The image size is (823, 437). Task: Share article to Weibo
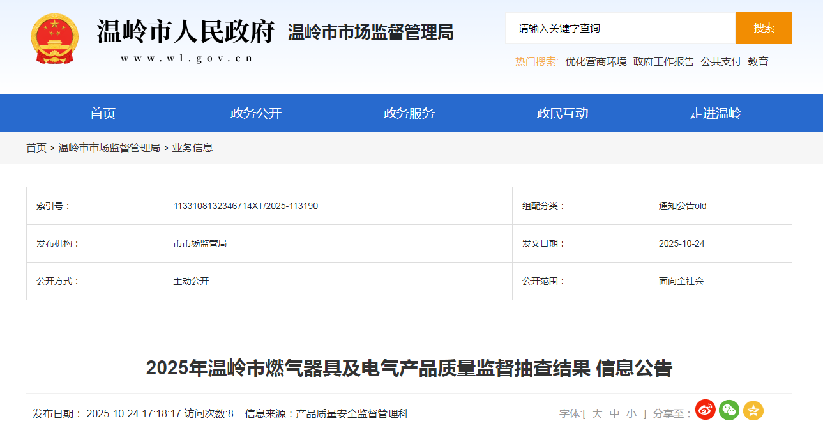click(x=705, y=410)
